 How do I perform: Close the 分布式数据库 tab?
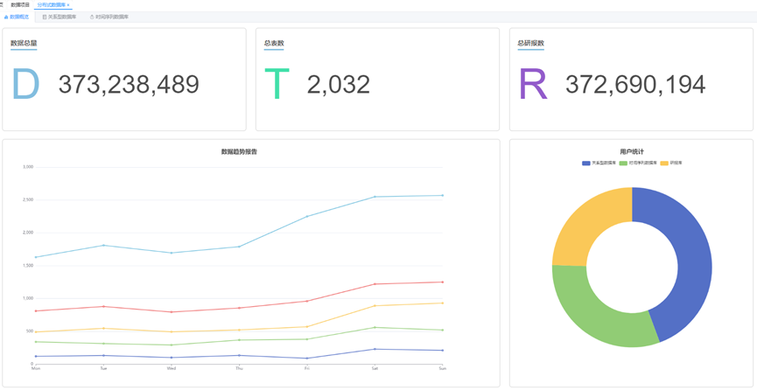pyautogui.click(x=68, y=5)
